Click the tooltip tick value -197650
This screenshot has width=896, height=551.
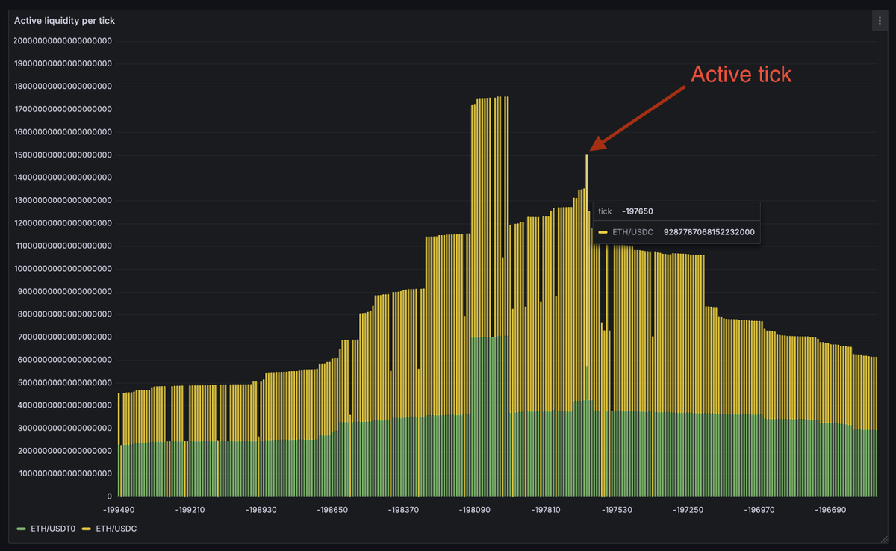pyautogui.click(x=638, y=211)
